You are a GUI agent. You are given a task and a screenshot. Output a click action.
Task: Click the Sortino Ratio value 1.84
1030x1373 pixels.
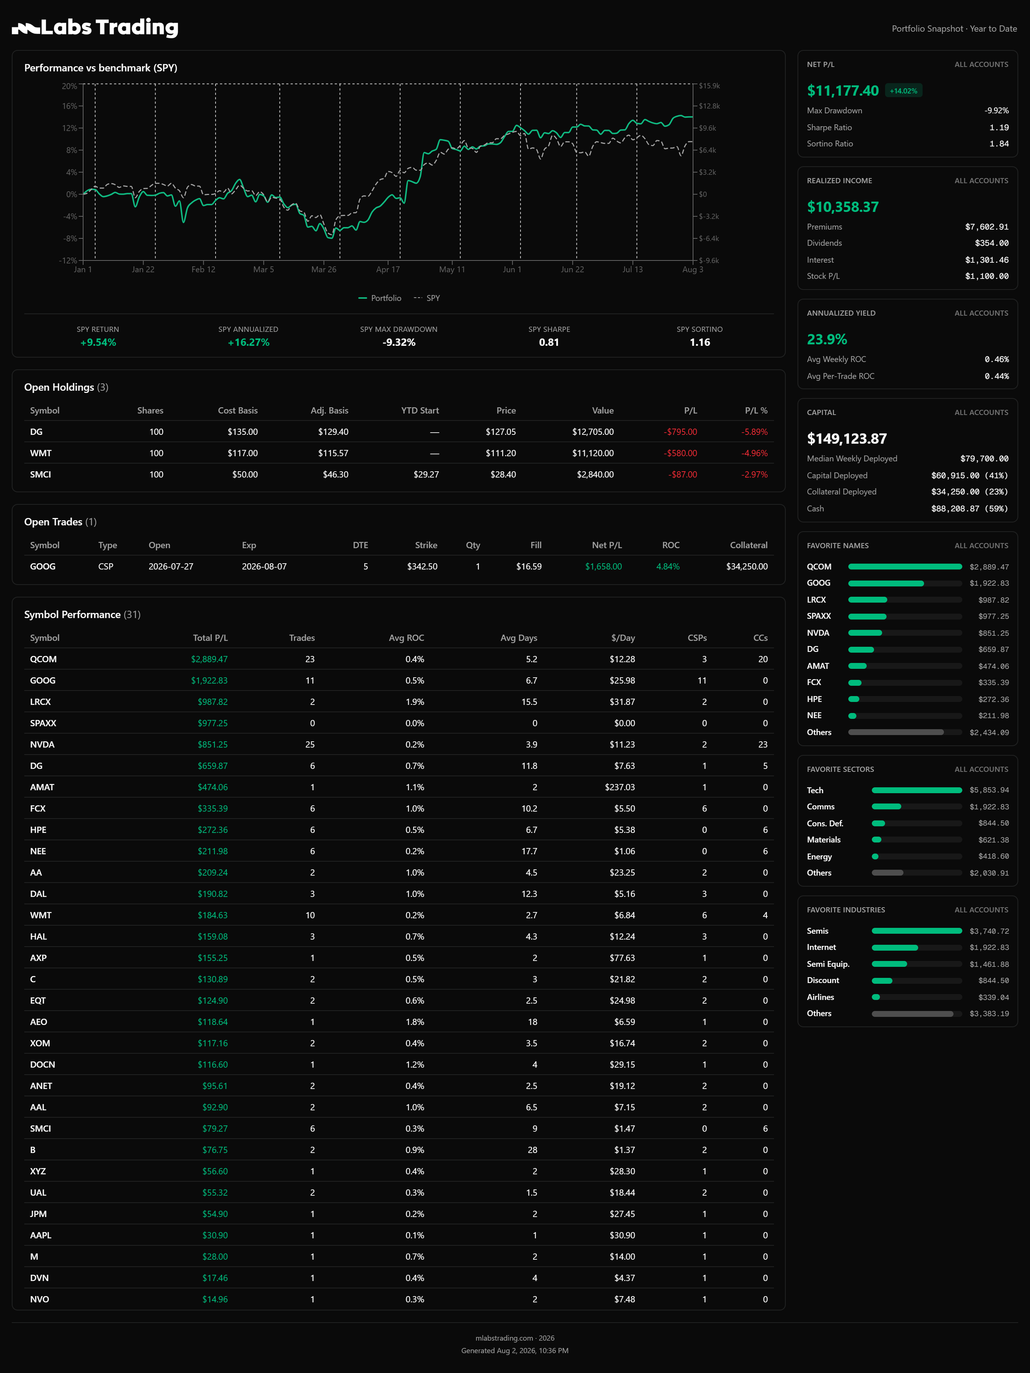[x=999, y=143]
